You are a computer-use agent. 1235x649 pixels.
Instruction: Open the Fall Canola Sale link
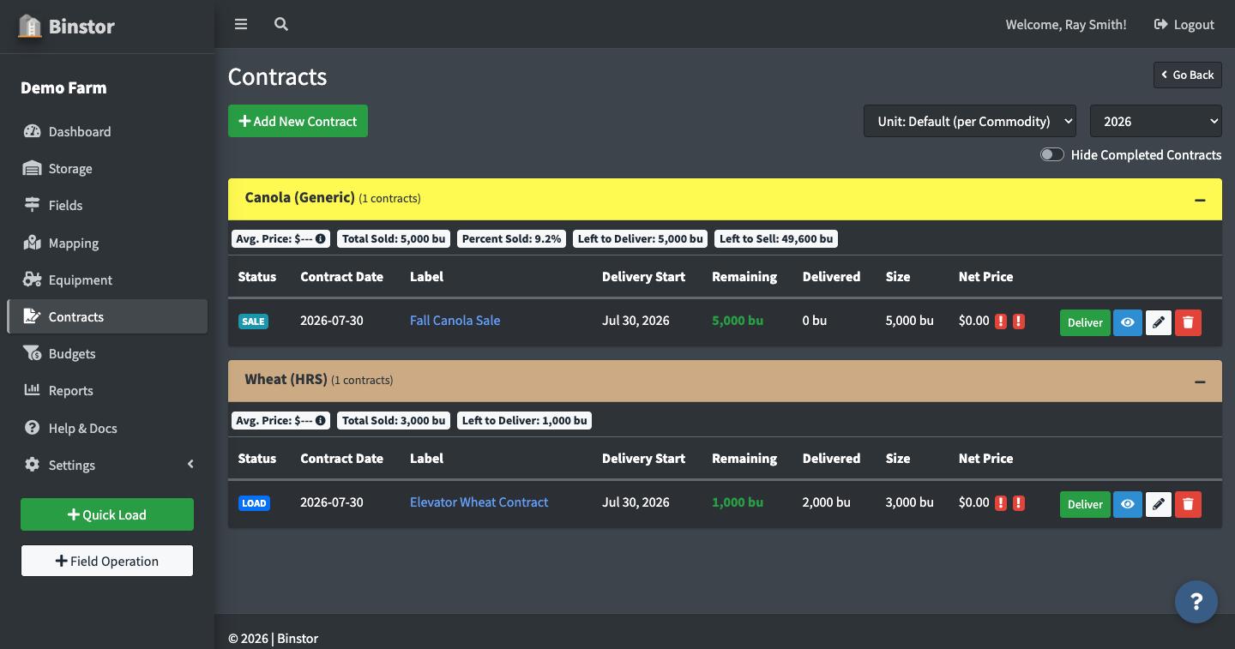455,320
